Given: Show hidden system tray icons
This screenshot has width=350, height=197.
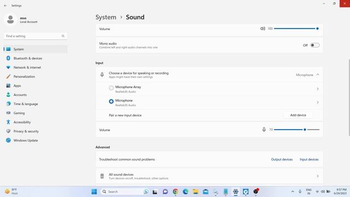Looking at the screenshot, I should pyautogui.click(x=293, y=192).
